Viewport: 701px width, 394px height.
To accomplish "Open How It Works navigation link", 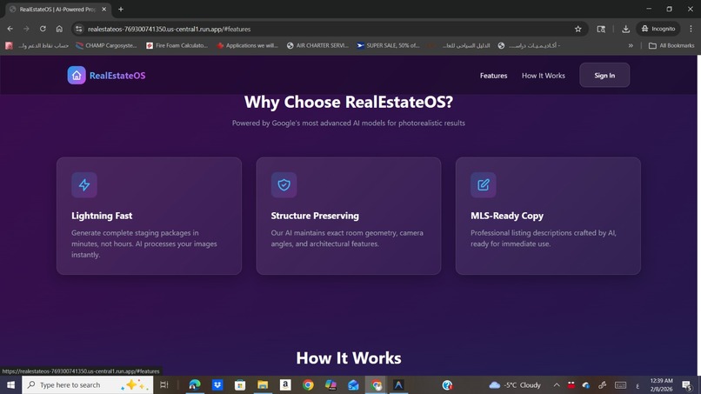I will [x=544, y=76].
